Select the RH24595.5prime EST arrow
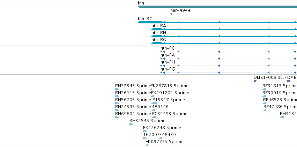Screen dimensions: 297x147 [x=117, y=110]
